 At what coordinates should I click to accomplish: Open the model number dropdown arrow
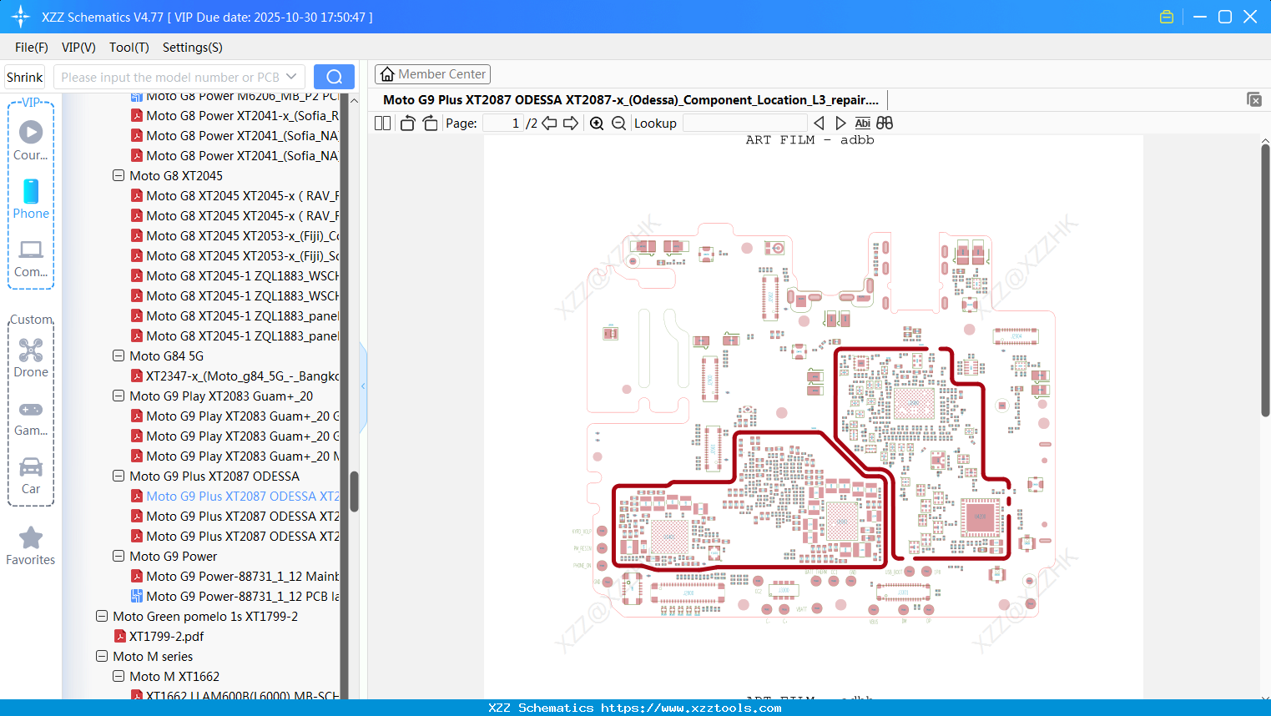(x=291, y=77)
